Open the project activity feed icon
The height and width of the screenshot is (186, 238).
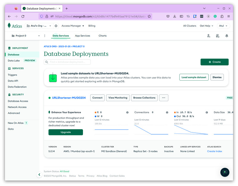coord(218,36)
